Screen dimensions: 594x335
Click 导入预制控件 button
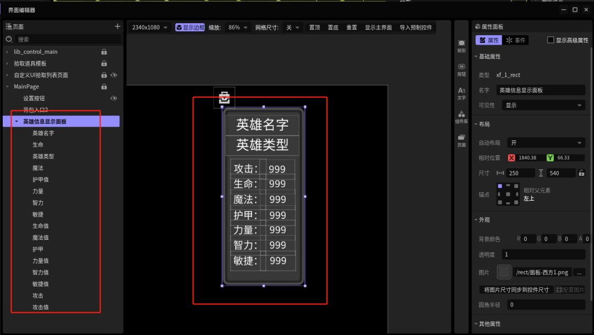click(x=416, y=28)
